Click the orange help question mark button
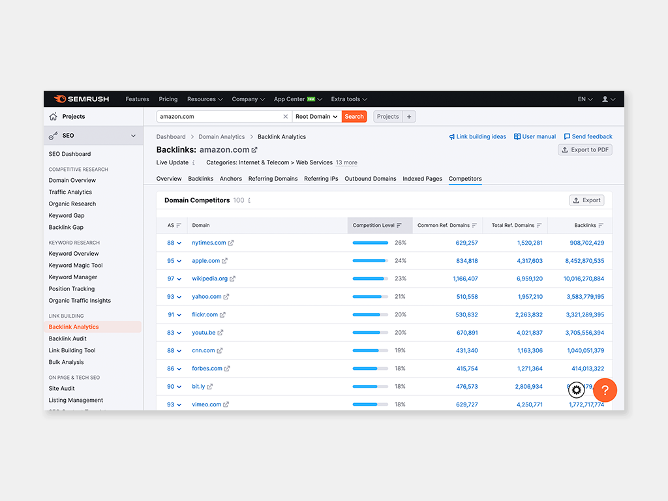 [x=605, y=389]
